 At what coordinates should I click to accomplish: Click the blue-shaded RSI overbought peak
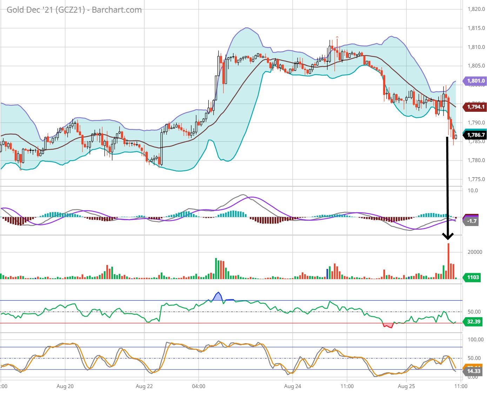tap(218, 296)
